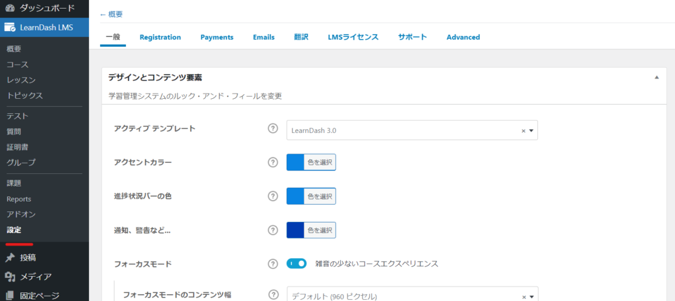Click help icon beside フォーカスモードのコンテンツ幅

pyautogui.click(x=273, y=295)
